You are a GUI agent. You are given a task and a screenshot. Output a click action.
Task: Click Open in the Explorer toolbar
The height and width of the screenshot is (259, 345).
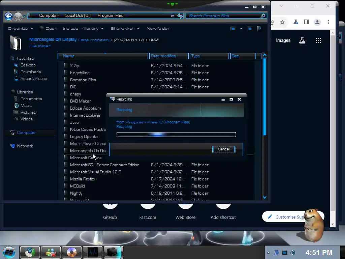coord(49,28)
